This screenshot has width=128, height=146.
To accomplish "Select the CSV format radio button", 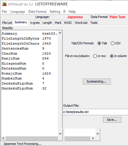I will pos(112,43).
